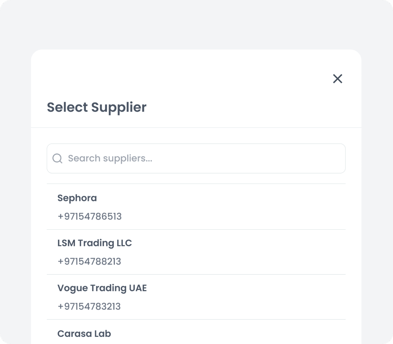Choose Vogue Trading UAE as supplier

coord(196,296)
